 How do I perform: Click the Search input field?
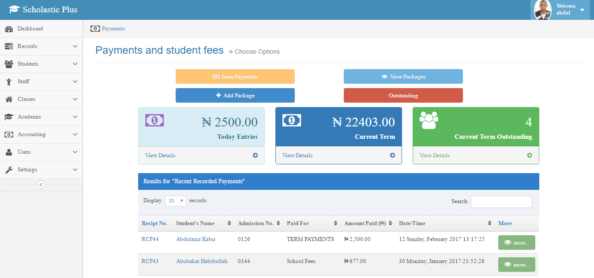coord(501,202)
